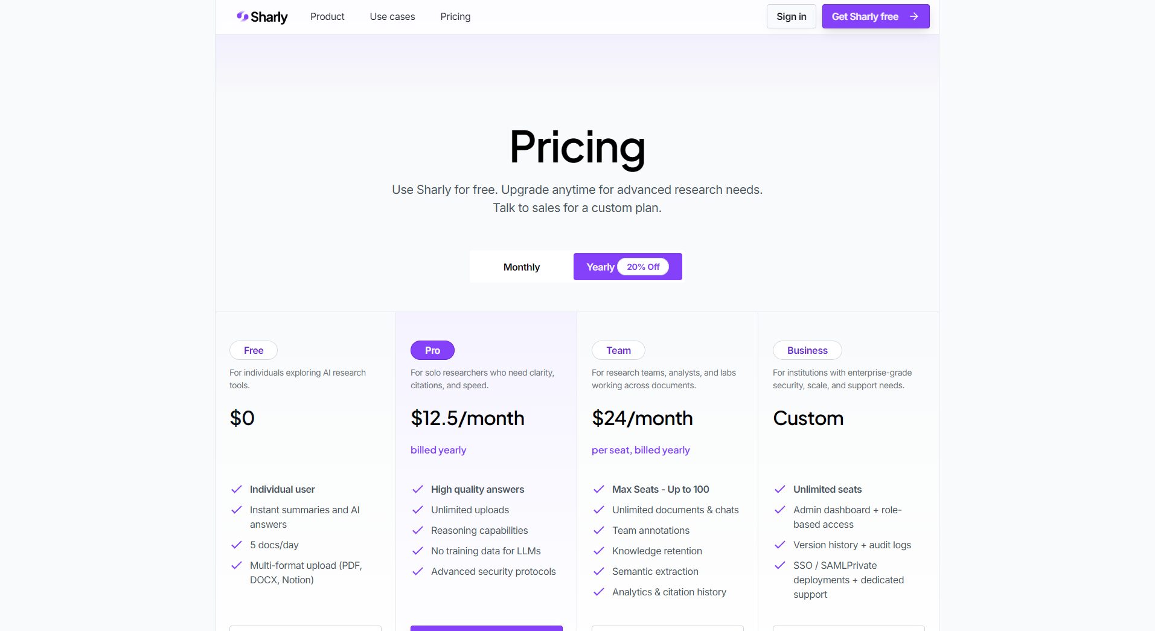Open the Product menu

pos(327,16)
